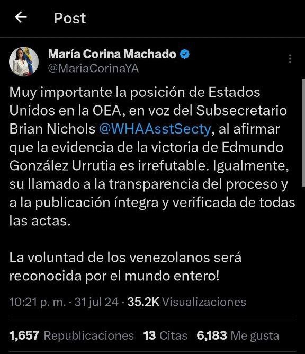View the 13 Citas list
305x354 pixels.
[x=165, y=335]
